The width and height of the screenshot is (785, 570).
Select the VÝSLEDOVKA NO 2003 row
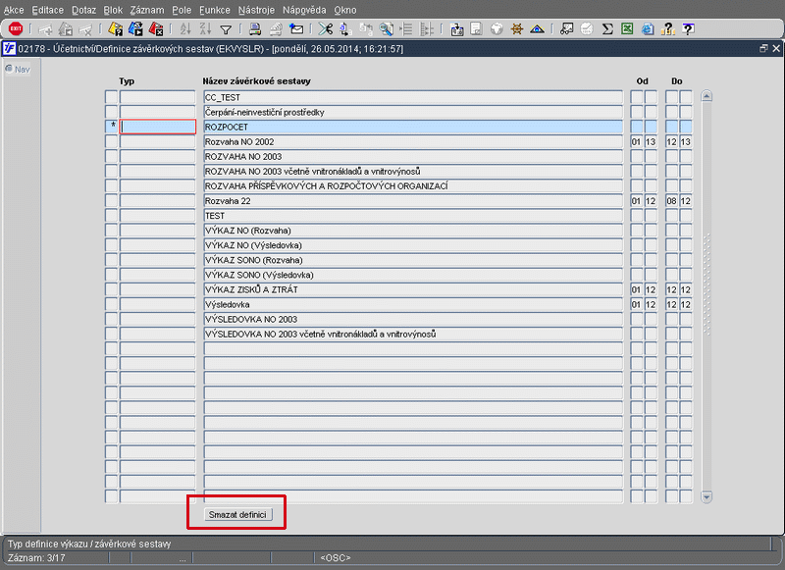(x=413, y=319)
